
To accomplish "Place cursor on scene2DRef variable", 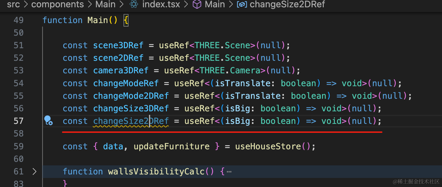I will (x=118, y=58).
